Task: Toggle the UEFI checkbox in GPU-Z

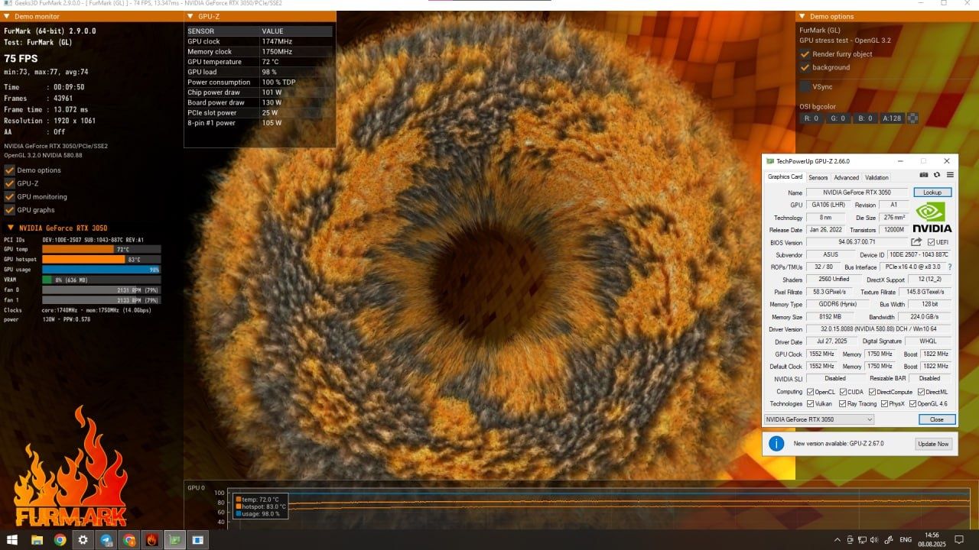Action: point(931,242)
